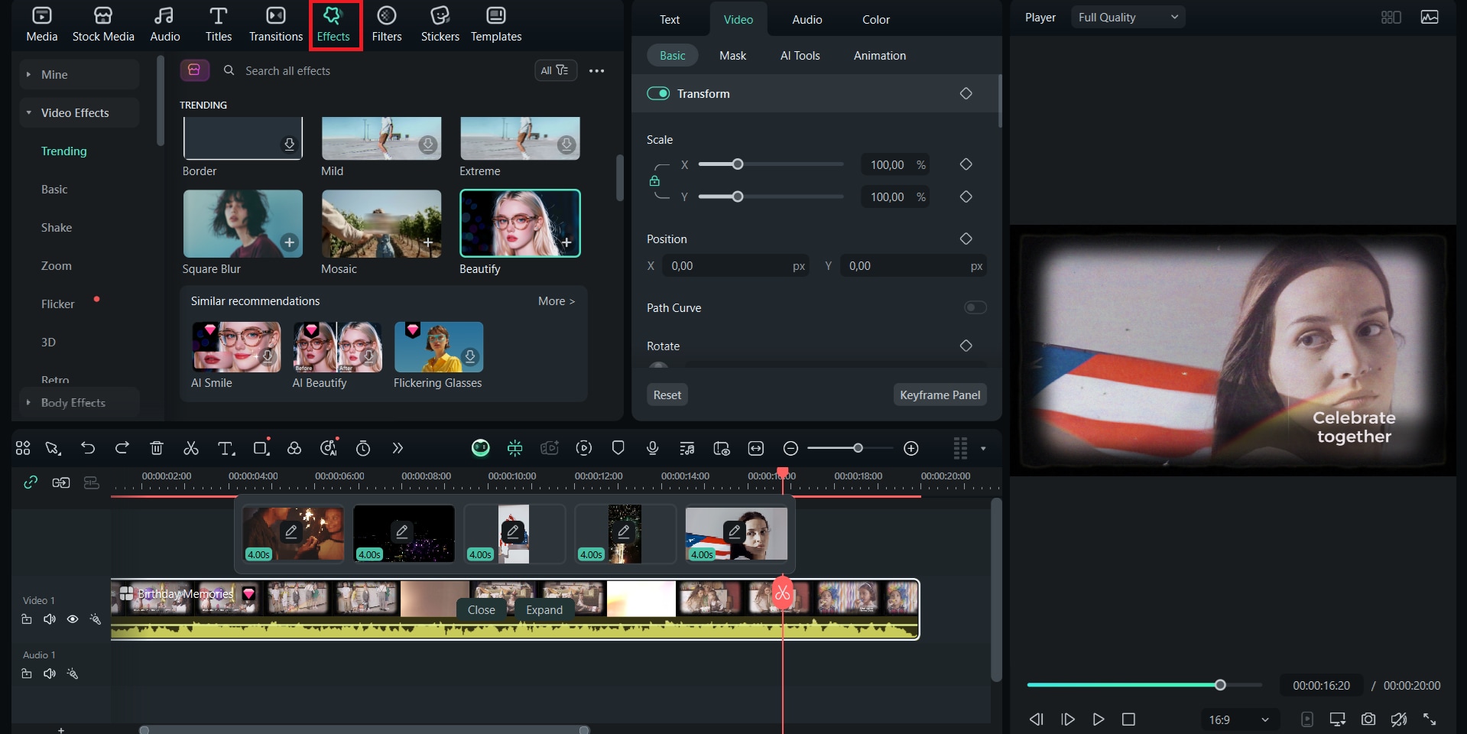Open the speed timer tool

(x=363, y=448)
